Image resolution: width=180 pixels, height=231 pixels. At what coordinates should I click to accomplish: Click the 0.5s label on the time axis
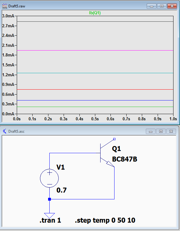click(x=95, y=119)
